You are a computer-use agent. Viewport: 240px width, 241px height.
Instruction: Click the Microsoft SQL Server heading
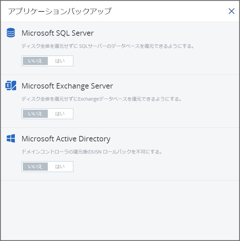[58, 33]
